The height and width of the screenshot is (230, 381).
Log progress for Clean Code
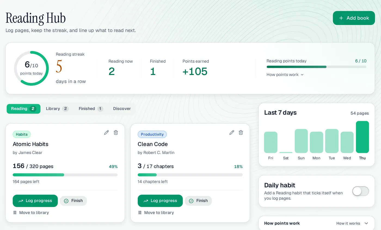click(160, 201)
